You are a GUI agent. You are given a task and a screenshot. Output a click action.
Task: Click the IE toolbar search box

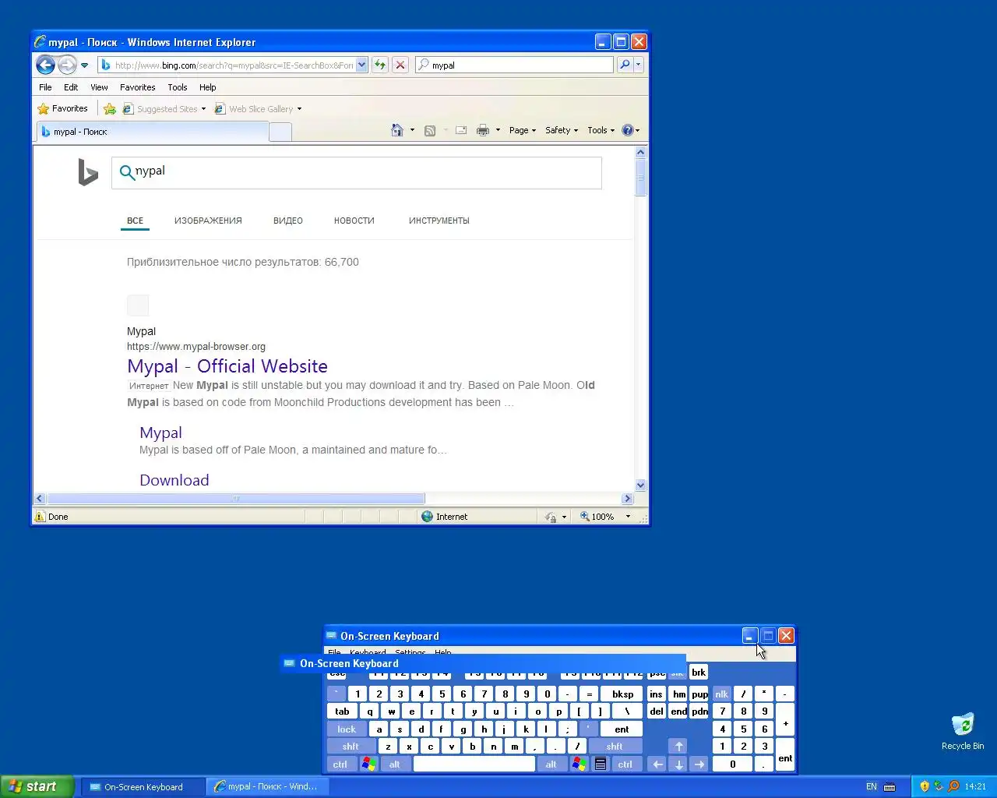514,65
